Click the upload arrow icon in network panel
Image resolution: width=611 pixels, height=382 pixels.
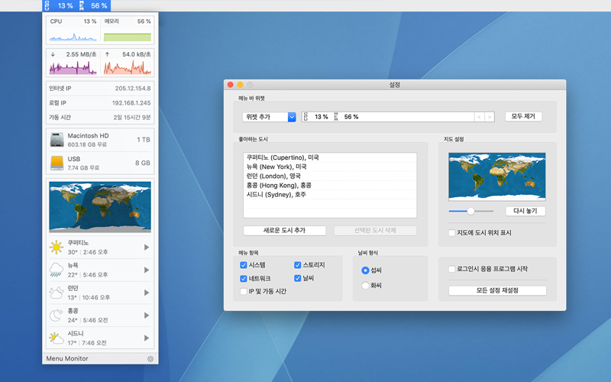pyautogui.click(x=108, y=54)
